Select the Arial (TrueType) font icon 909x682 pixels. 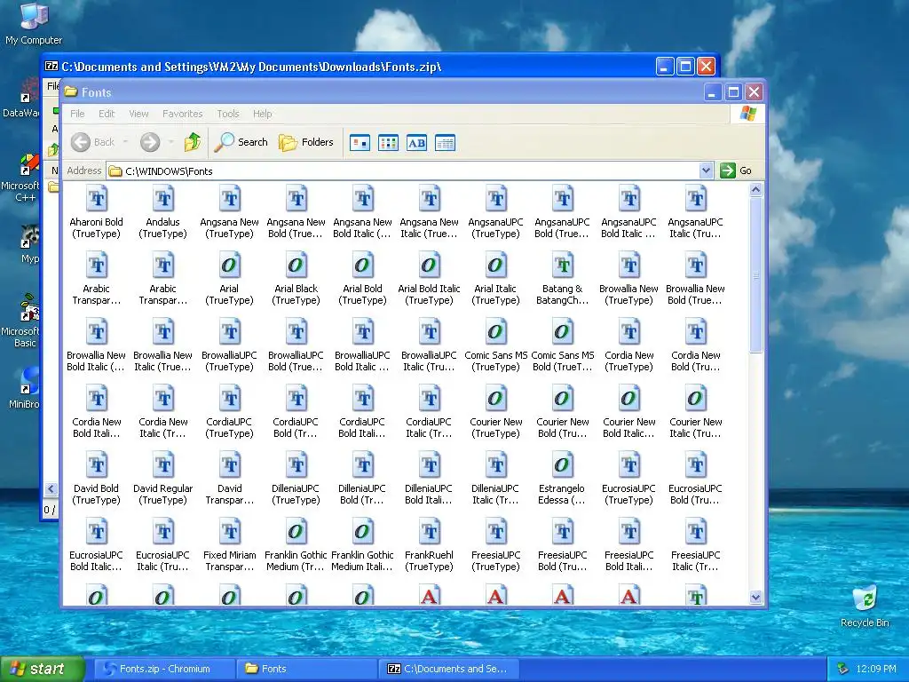(230, 266)
